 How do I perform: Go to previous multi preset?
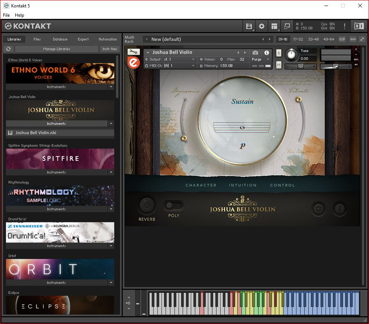pos(263,39)
